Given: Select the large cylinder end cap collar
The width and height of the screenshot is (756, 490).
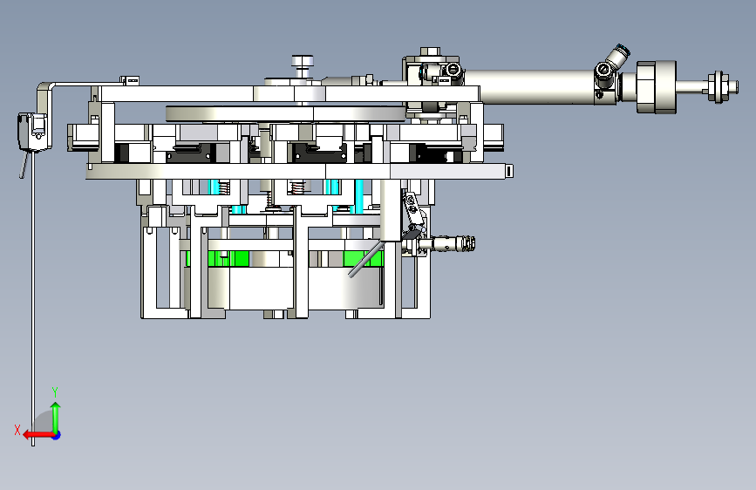Looking at the screenshot, I should tap(657, 87).
